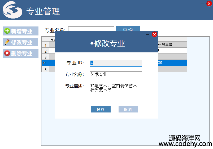Close the main 专业管理 window
Image resolution: width=213 pixels, height=149 pixels.
209,4
